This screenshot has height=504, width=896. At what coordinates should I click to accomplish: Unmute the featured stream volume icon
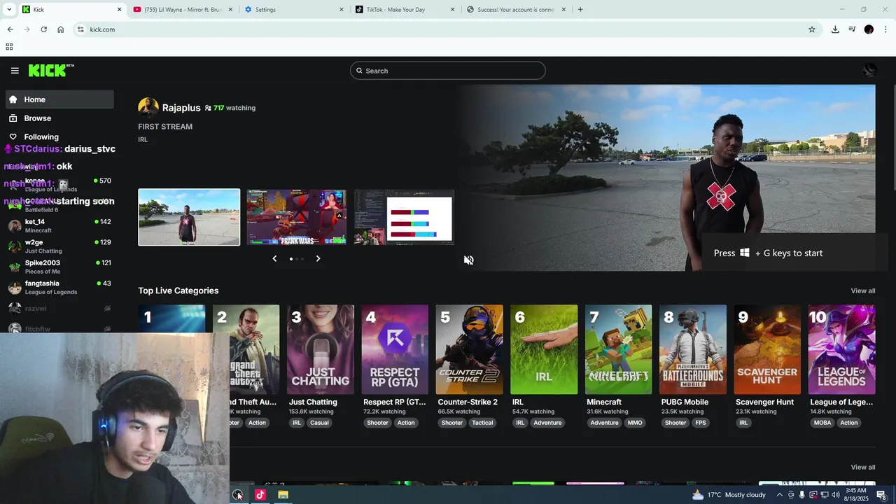468,260
